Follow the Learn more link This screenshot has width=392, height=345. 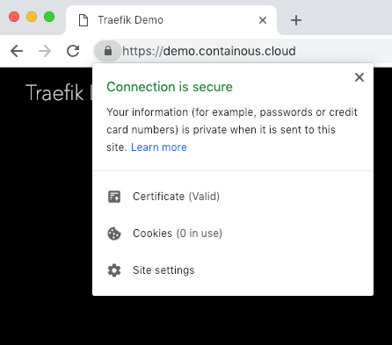[x=159, y=147]
